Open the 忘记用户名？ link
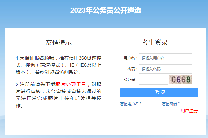208x138 pixels. pos(131,104)
